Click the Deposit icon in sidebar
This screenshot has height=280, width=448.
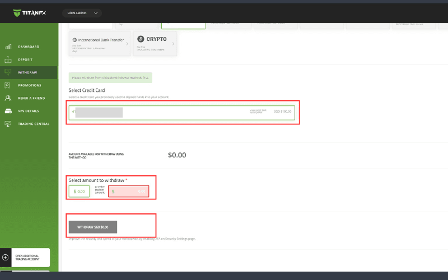8,60
